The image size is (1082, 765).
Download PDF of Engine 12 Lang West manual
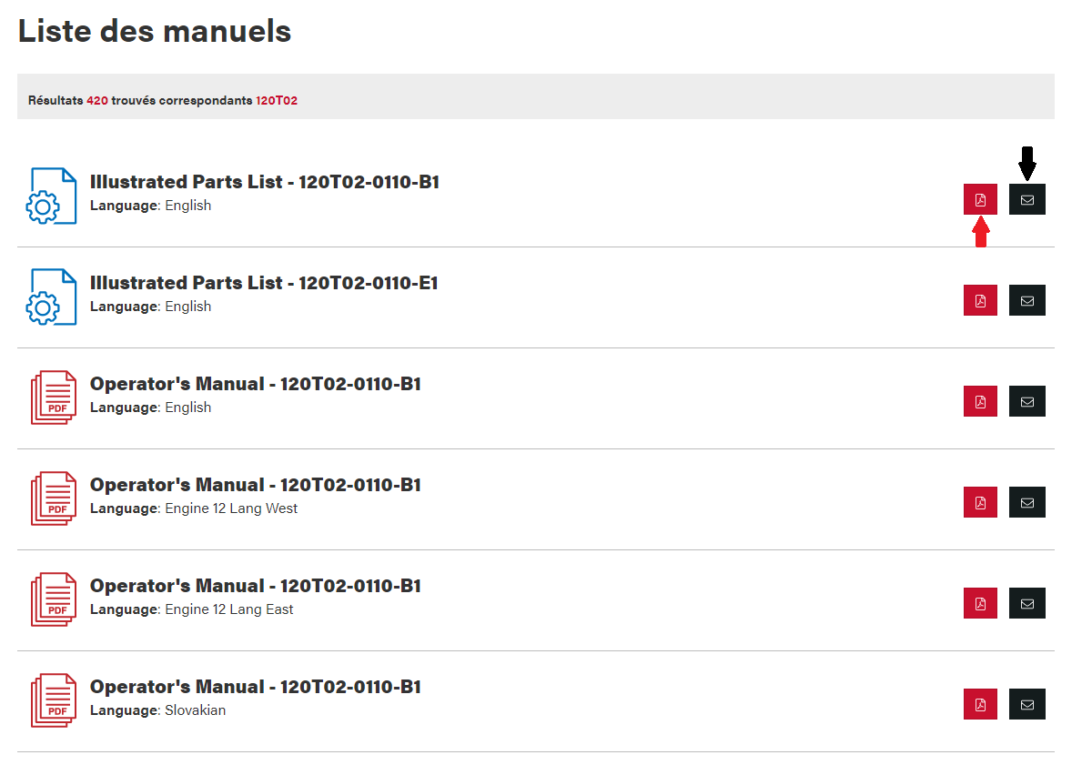(x=980, y=502)
